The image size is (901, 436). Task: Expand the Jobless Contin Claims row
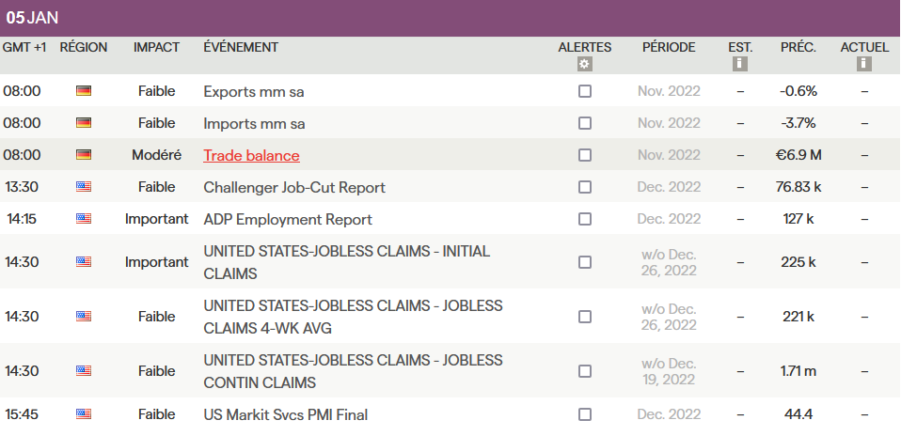(353, 371)
